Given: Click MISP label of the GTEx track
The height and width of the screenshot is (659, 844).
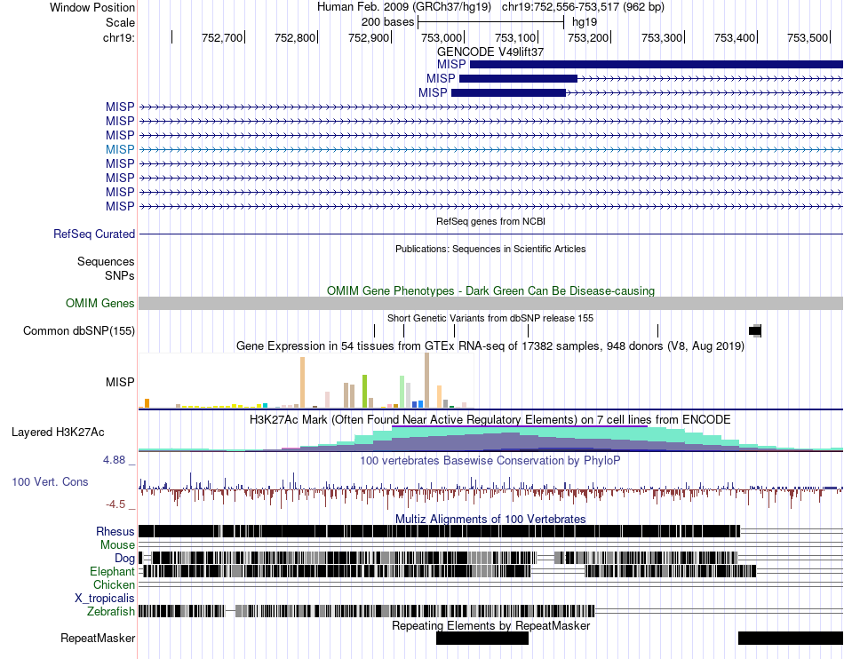Looking at the screenshot, I should tap(120, 383).
